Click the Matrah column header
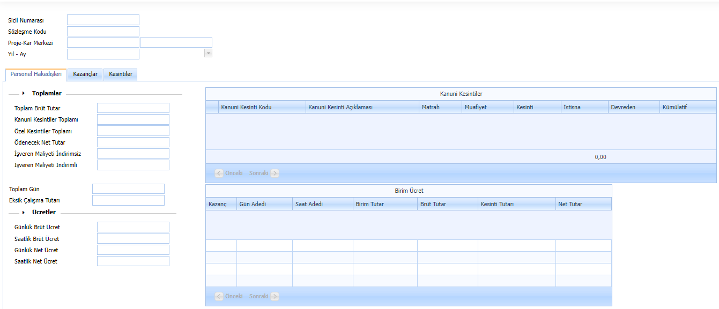 tap(441, 107)
